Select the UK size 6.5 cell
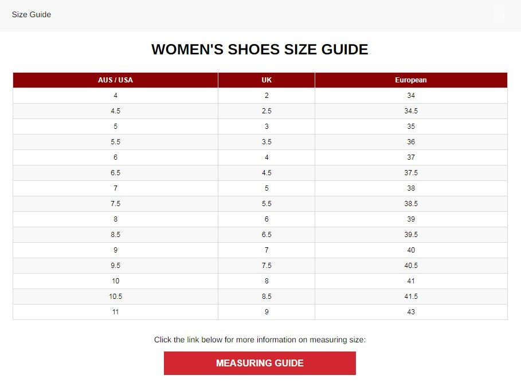Screen dimensions: 521x387 266,234
